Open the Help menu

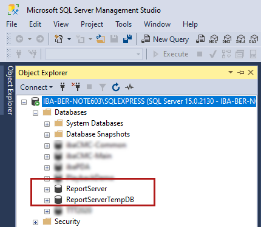point(190,24)
